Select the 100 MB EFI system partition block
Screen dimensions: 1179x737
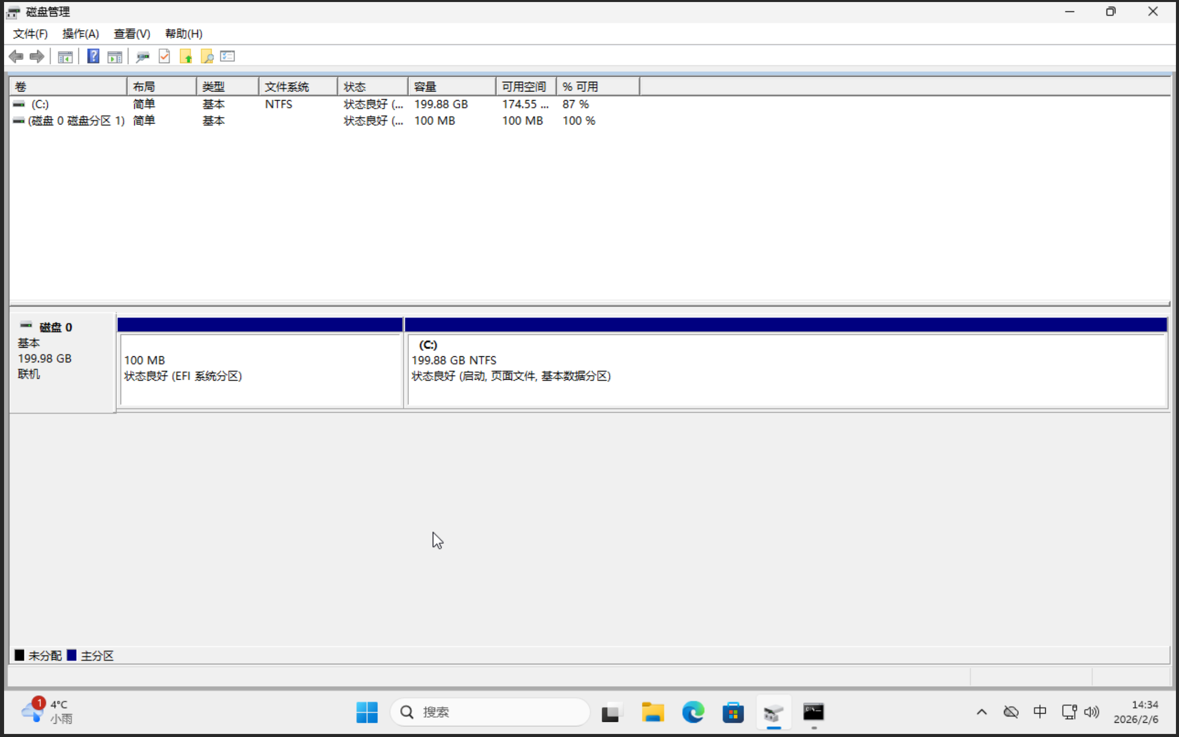tap(259, 368)
